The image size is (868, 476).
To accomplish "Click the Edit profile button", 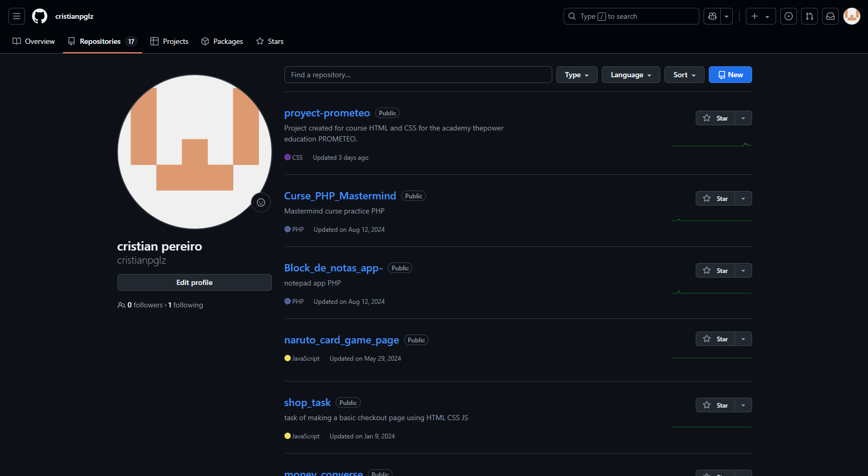I will [194, 282].
